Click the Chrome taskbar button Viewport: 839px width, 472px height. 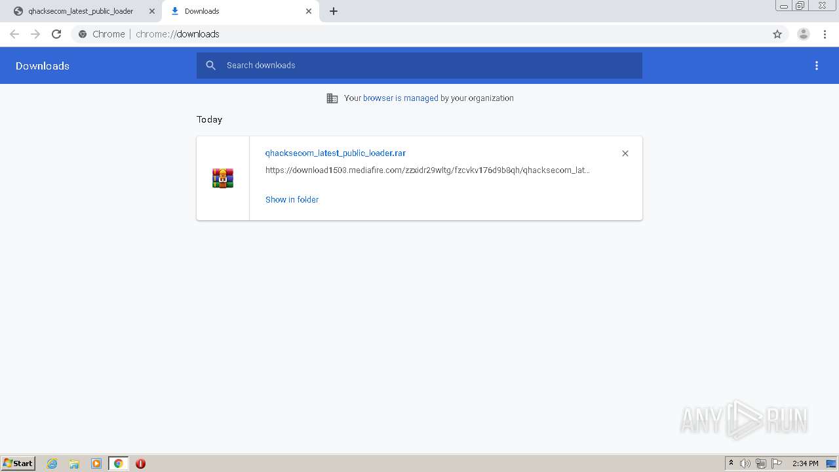pyautogui.click(x=118, y=463)
